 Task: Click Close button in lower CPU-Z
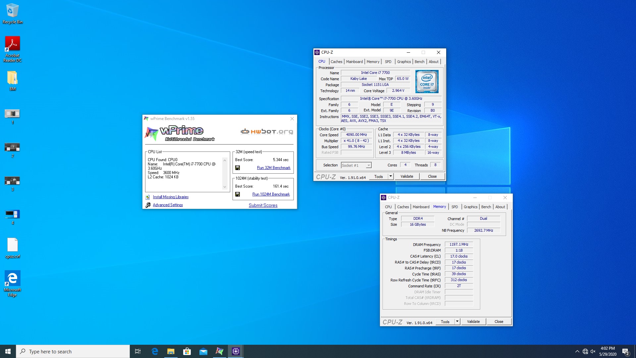[x=499, y=322]
